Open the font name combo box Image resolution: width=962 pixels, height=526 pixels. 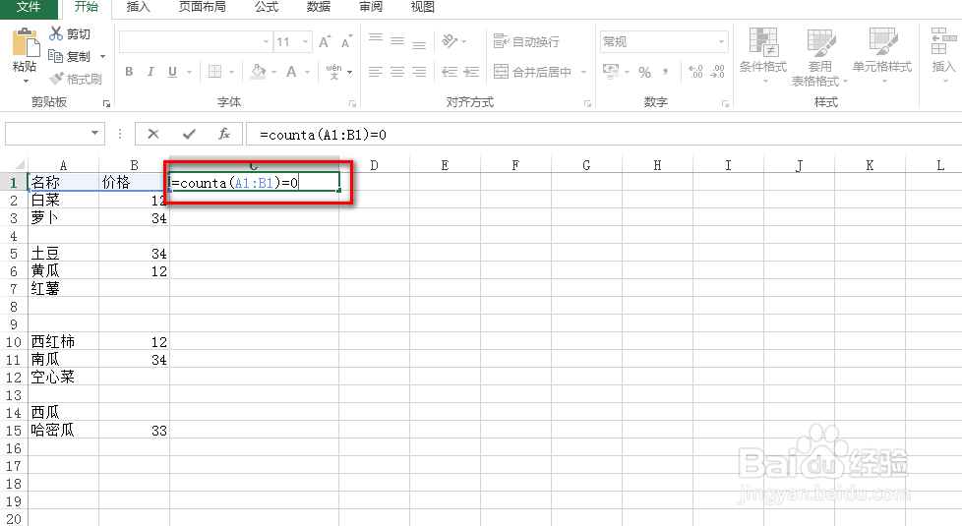195,41
